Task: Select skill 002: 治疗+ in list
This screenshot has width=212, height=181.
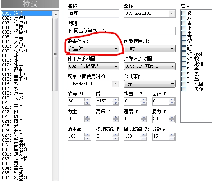Action: point(27,18)
